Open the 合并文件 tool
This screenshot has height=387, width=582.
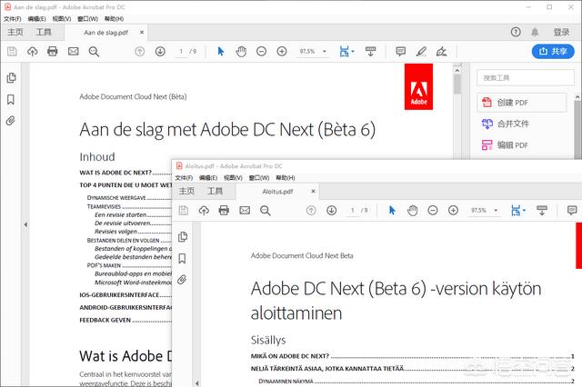coord(506,124)
